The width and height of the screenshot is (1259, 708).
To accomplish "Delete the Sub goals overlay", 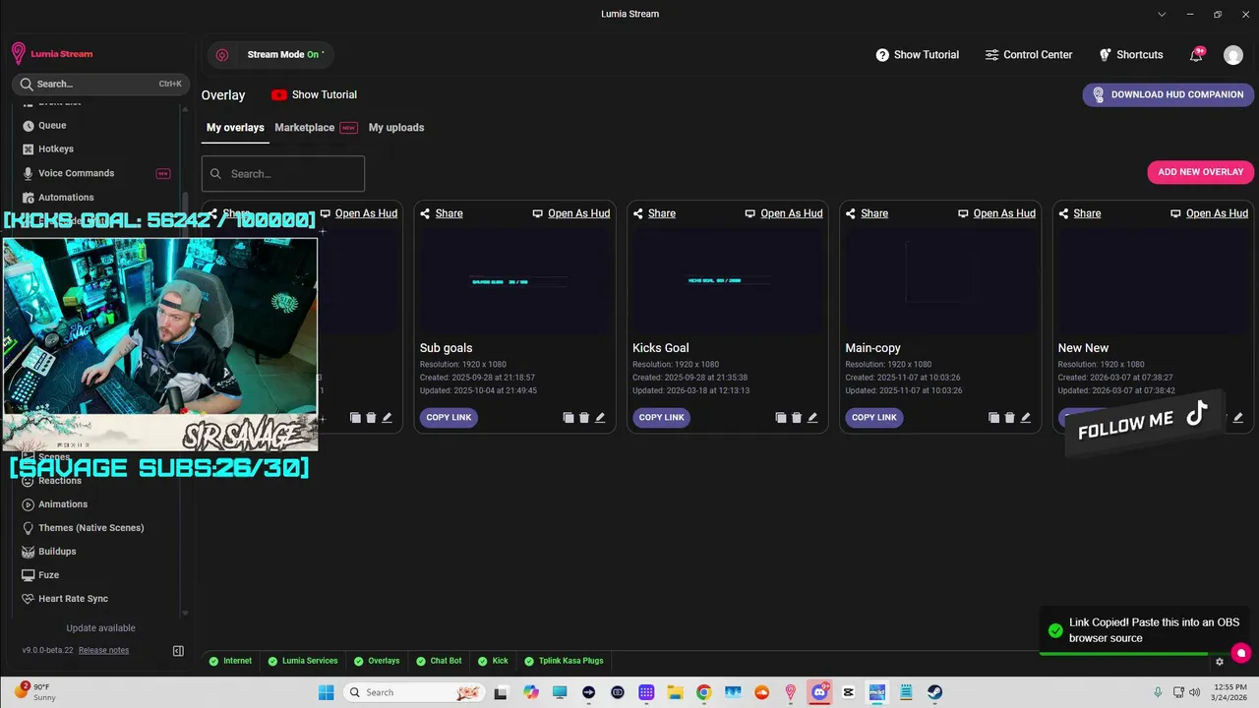I will pyautogui.click(x=584, y=418).
